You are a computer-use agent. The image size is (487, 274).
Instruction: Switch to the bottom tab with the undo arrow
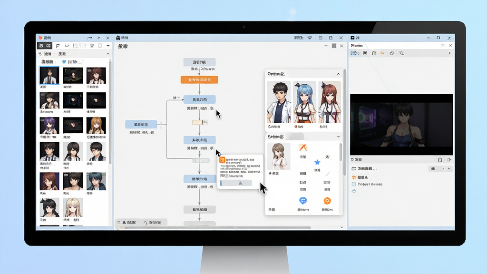[154, 223]
